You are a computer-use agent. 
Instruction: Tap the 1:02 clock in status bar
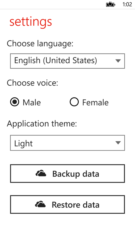[x=127, y=5]
